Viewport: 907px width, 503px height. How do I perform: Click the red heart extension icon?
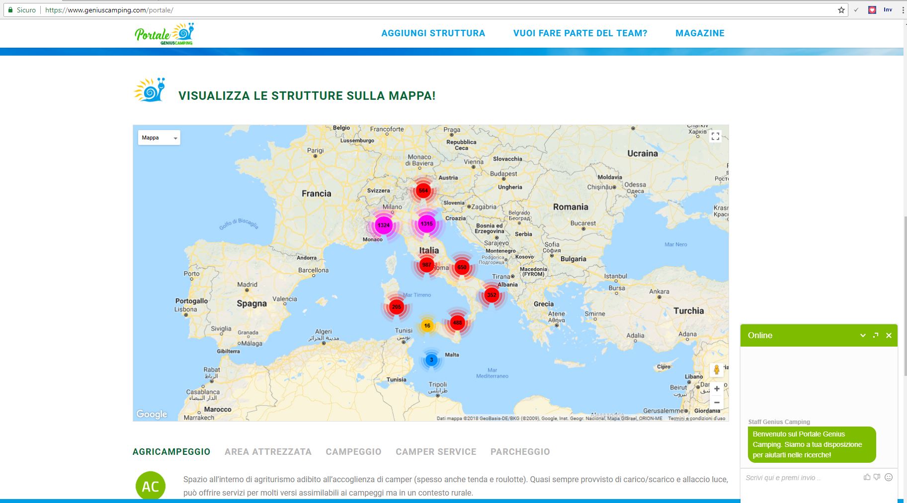click(x=872, y=10)
